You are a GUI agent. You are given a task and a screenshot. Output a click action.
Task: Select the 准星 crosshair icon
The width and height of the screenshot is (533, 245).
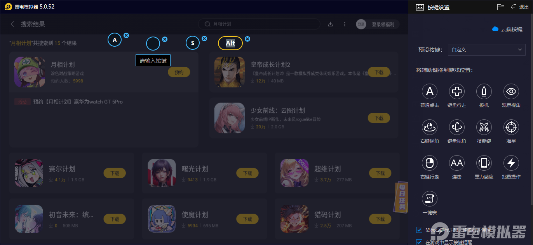point(511,127)
